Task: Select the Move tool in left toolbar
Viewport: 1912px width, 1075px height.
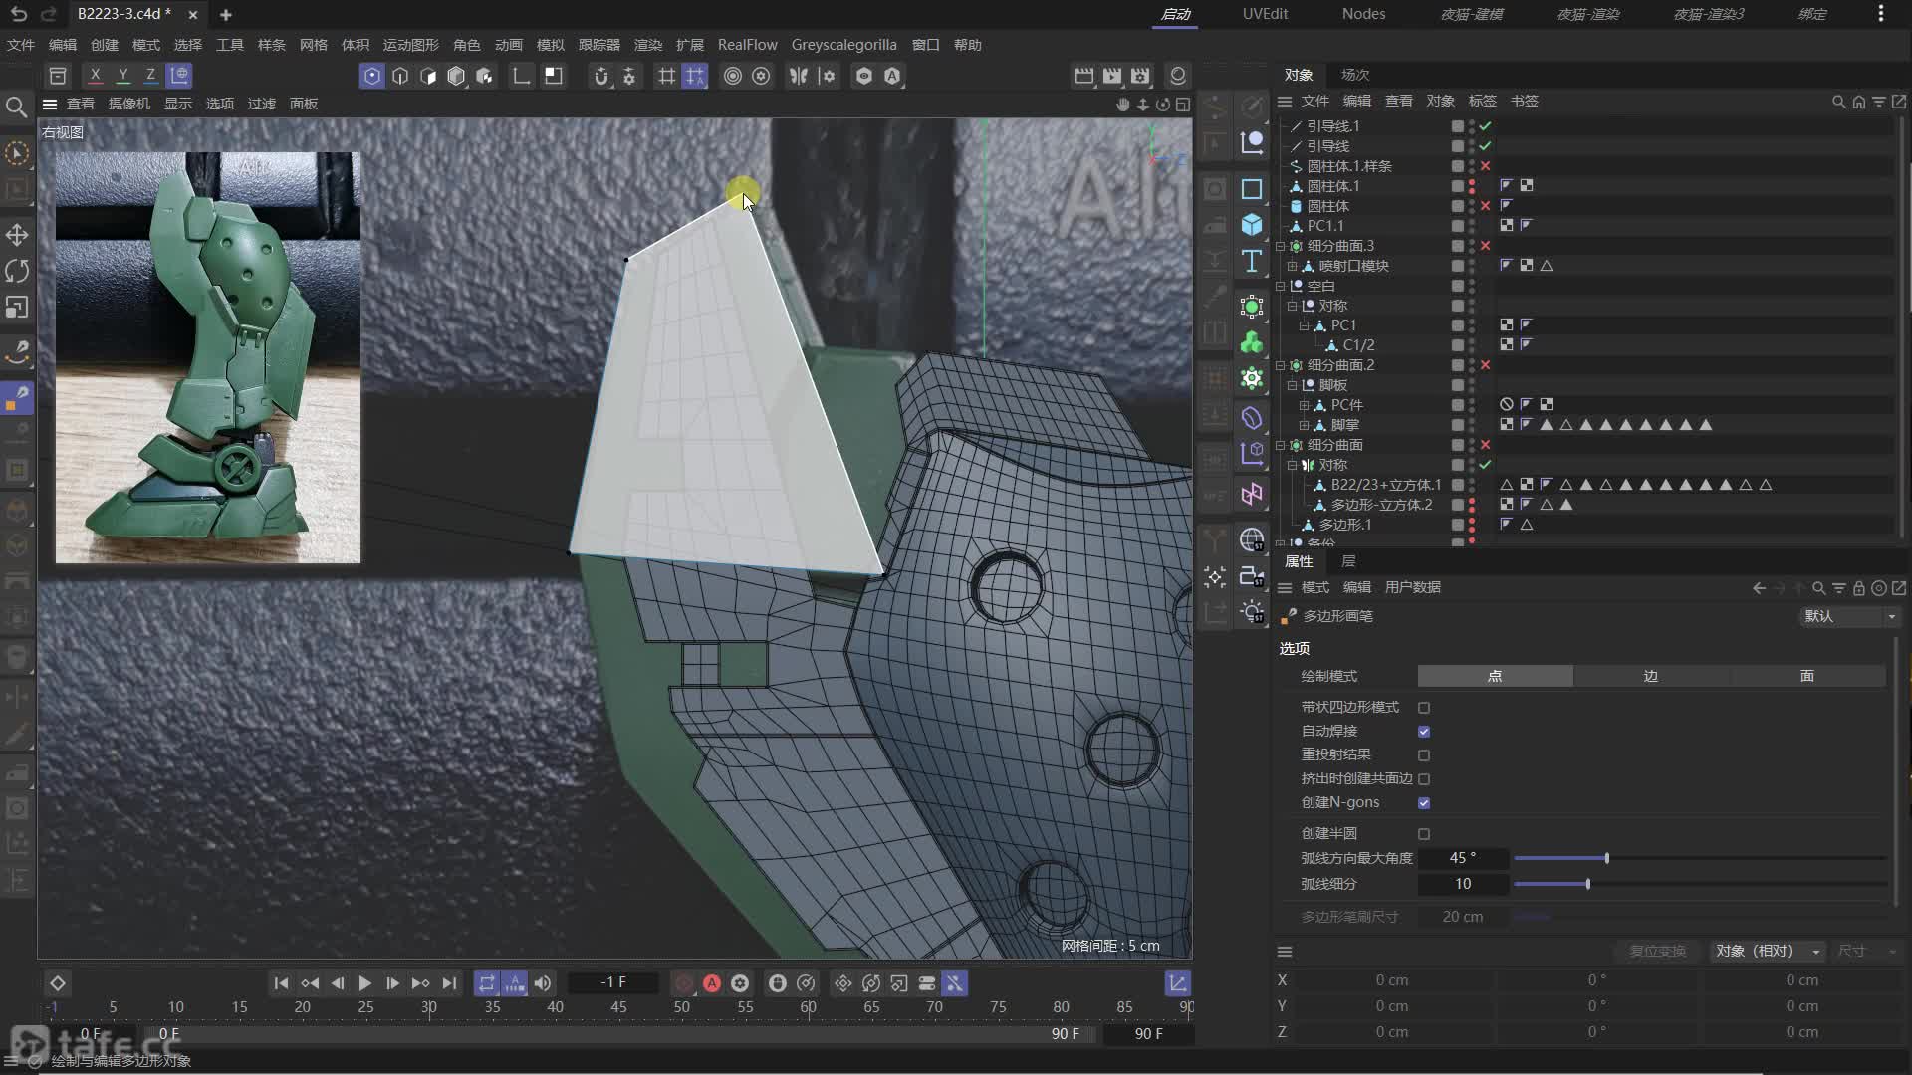Action: click(x=17, y=235)
